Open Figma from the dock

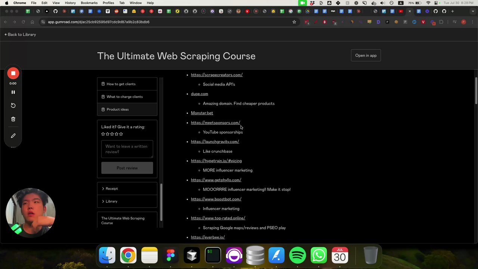pyautogui.click(x=171, y=256)
